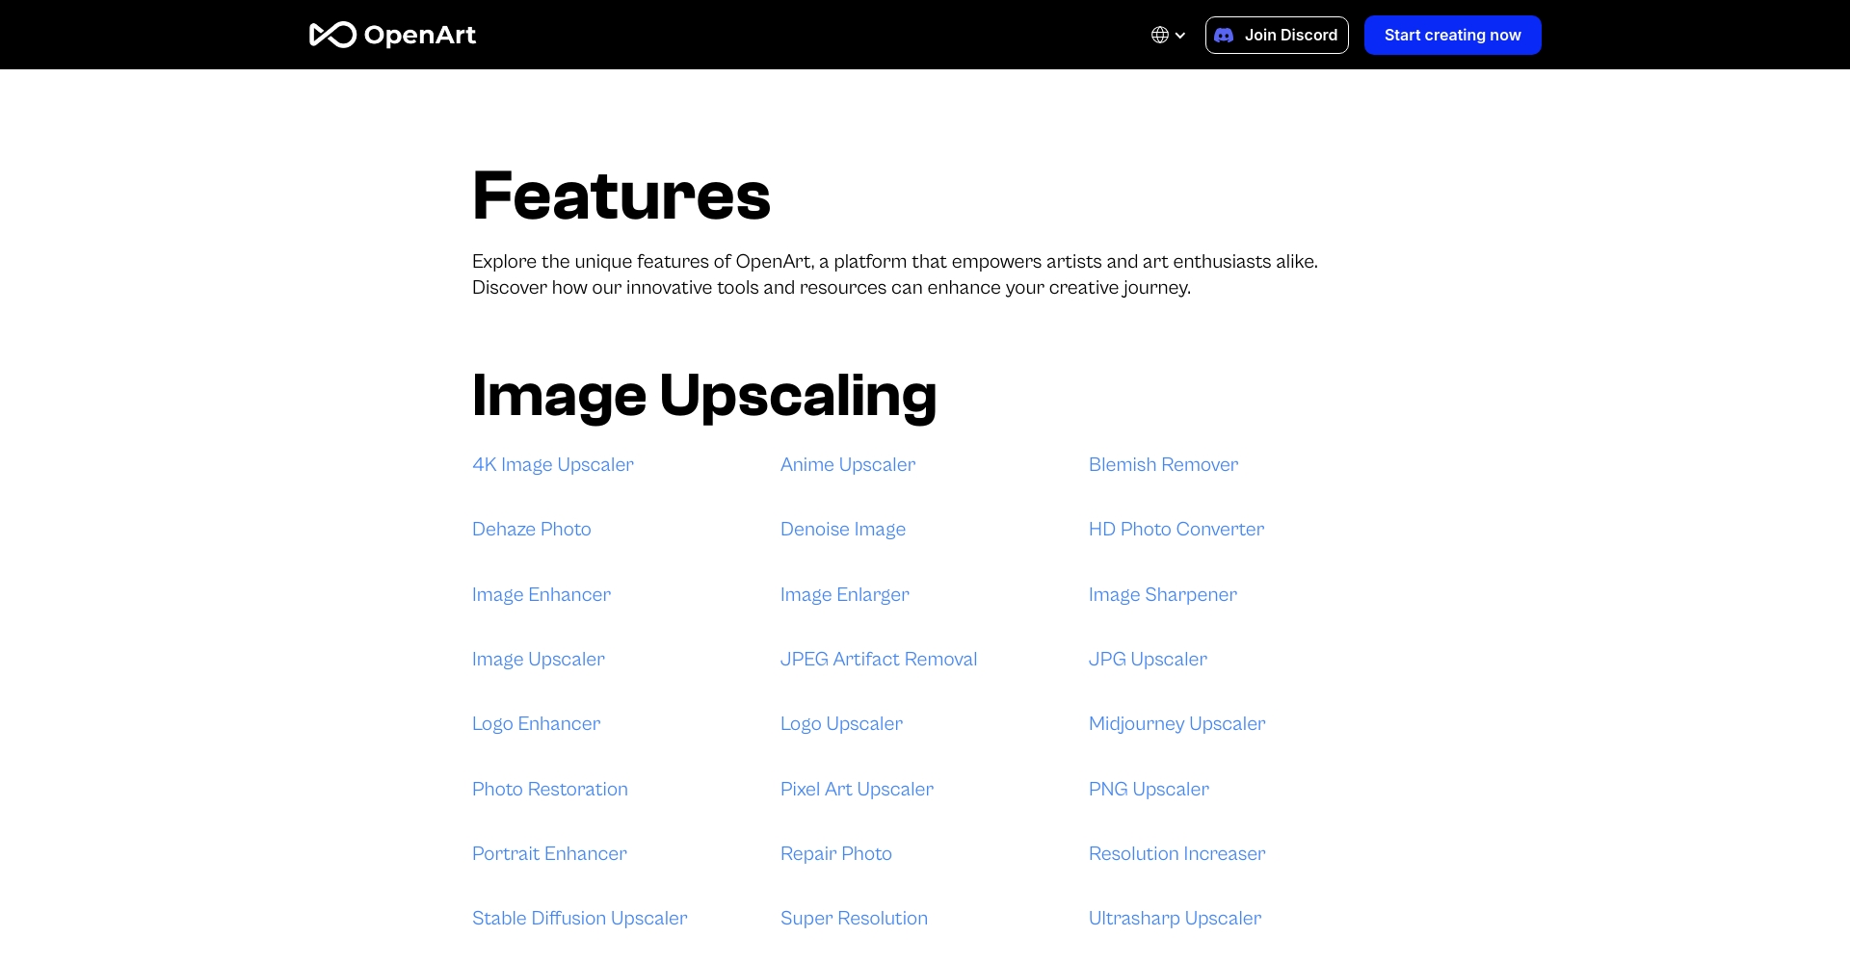The height and width of the screenshot is (963, 1850).
Task: Go to Anime Upscaler feature
Action: click(847, 464)
